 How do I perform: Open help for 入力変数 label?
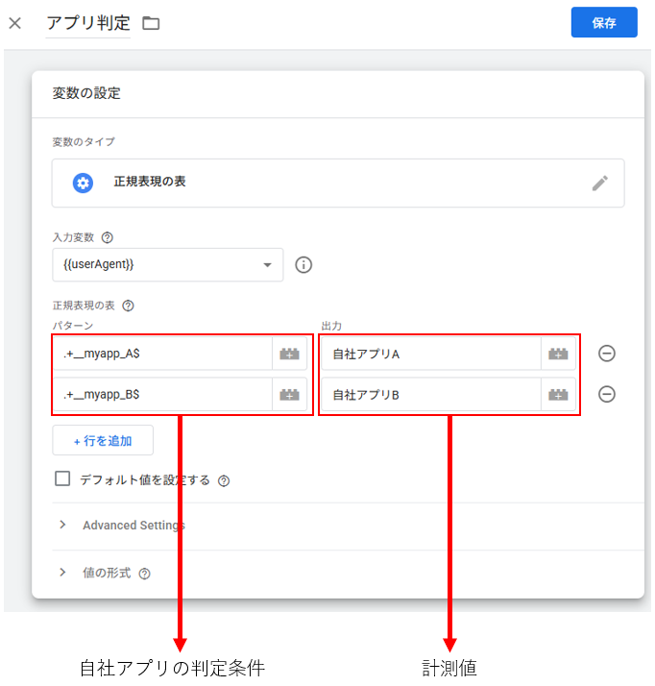pyautogui.click(x=108, y=237)
